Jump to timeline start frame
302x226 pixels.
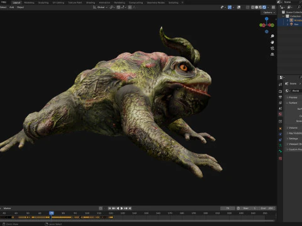point(109,208)
